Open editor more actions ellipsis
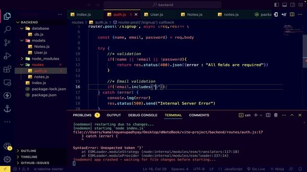This screenshot has height=172, width=307. 300,14
